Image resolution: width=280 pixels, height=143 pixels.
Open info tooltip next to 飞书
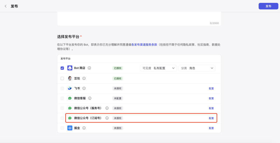(84, 88)
